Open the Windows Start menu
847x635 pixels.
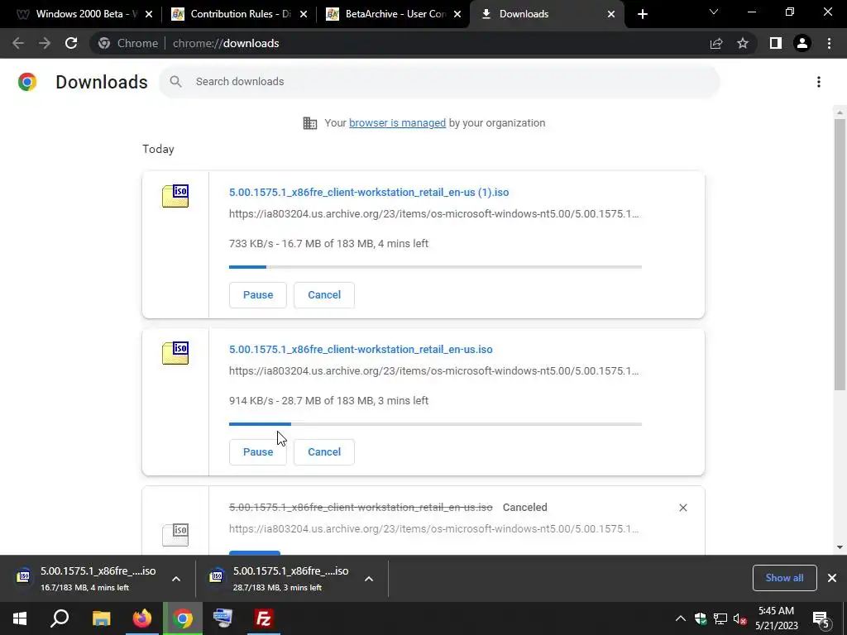[20, 618]
